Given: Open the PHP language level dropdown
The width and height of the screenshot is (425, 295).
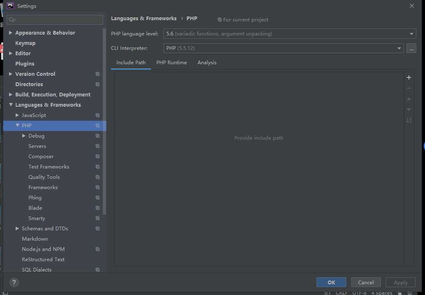Looking at the screenshot, I should click(x=290, y=34).
